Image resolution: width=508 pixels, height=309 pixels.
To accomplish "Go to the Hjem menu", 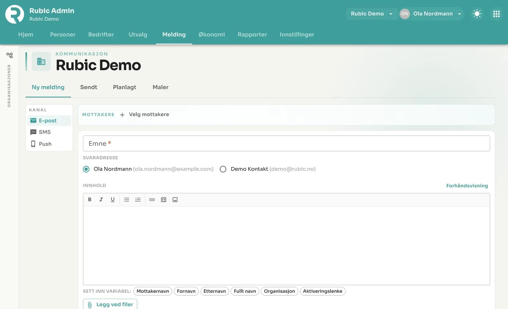I will pyautogui.click(x=26, y=35).
